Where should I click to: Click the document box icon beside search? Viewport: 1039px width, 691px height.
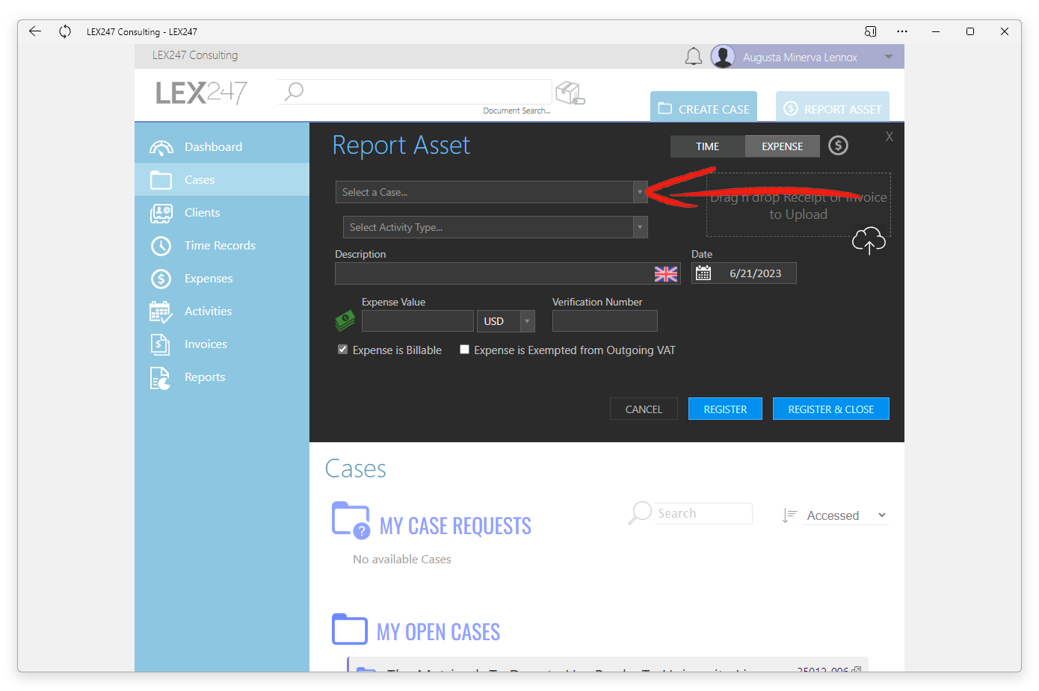point(570,93)
